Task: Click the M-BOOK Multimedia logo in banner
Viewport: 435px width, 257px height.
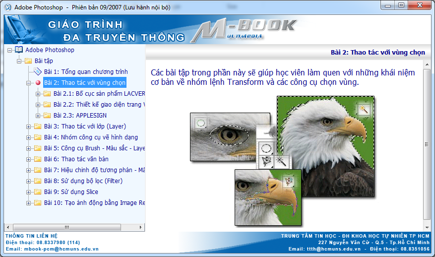Action: point(244,31)
